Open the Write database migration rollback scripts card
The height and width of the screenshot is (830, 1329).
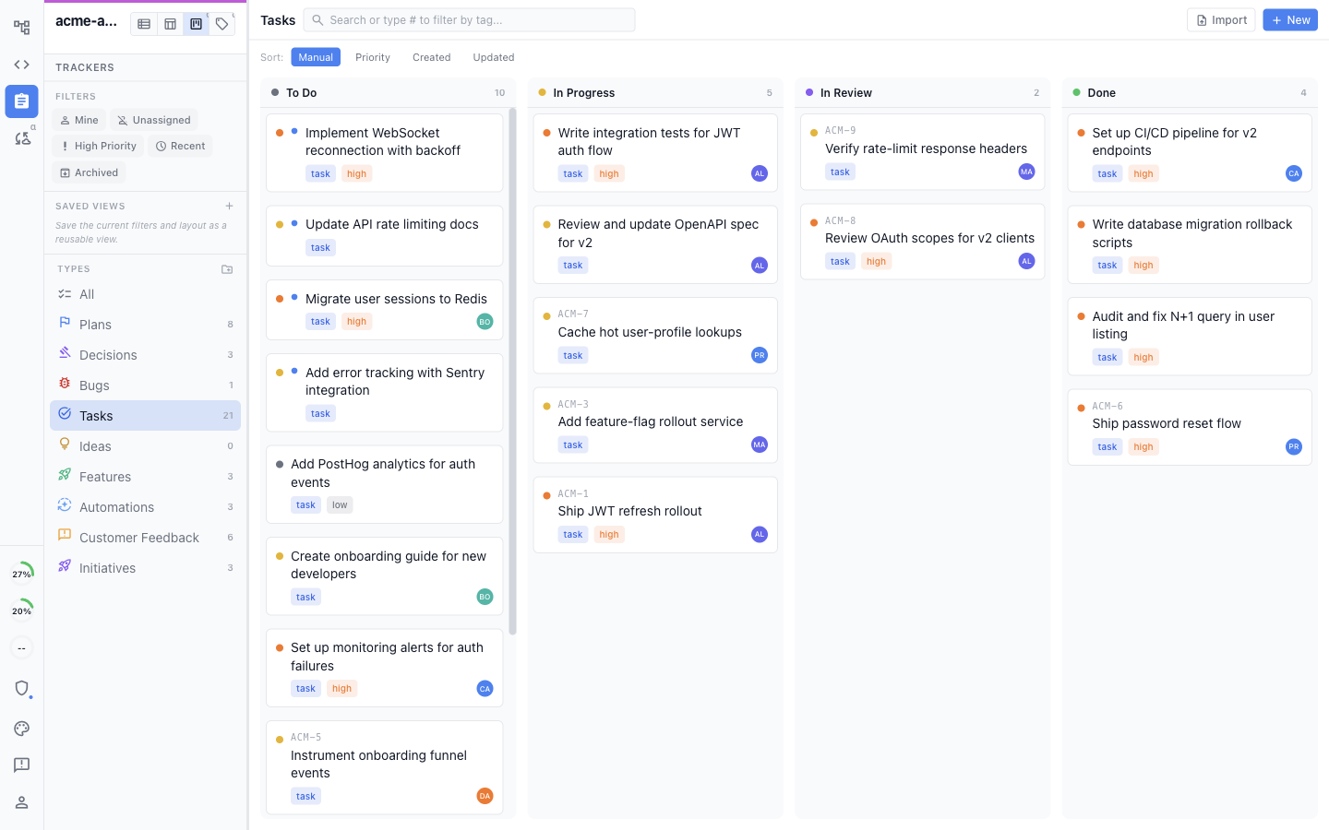coord(1190,244)
